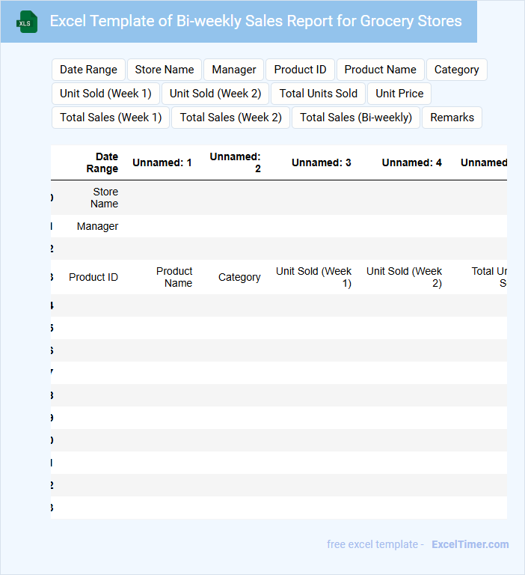Click the 'Unnamed: 3' column header
This screenshot has width=525, height=575.
pos(322,162)
